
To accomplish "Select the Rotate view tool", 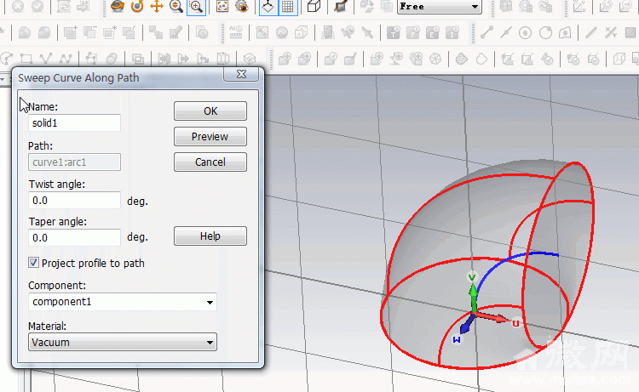I will click(x=118, y=6).
